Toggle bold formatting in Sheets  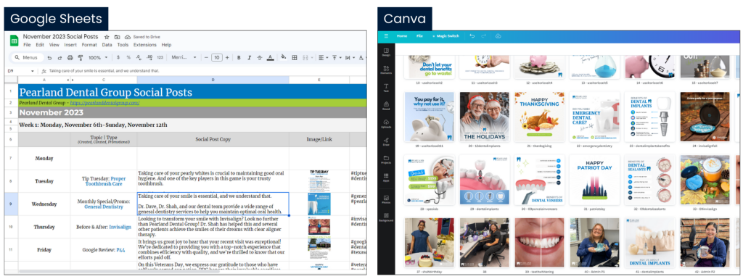pyautogui.click(x=238, y=57)
